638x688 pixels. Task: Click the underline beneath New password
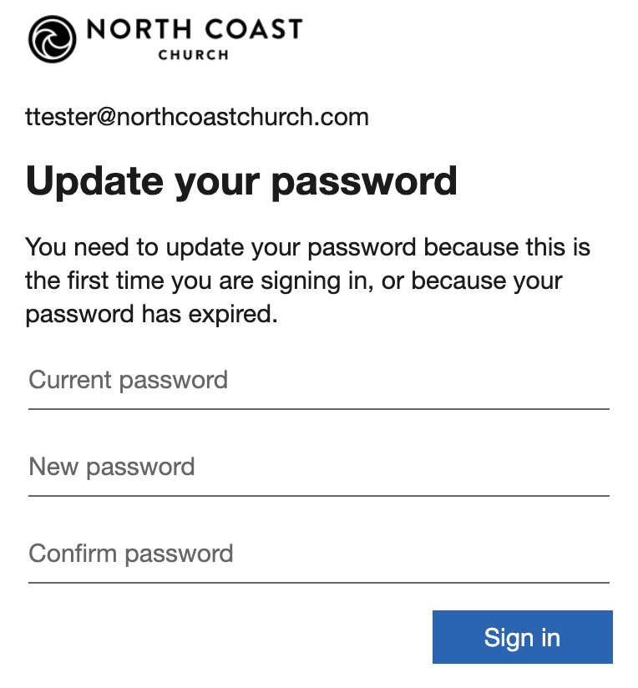318,496
